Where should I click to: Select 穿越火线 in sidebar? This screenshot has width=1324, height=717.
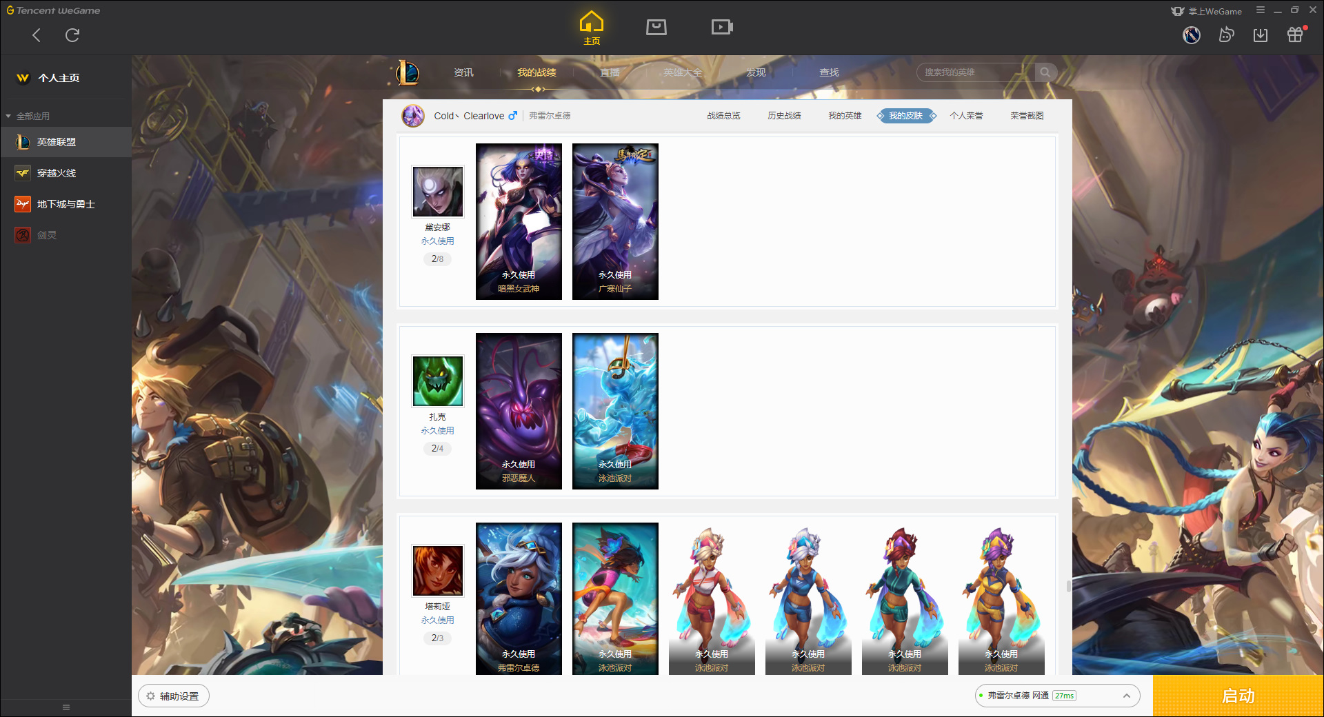click(x=66, y=173)
